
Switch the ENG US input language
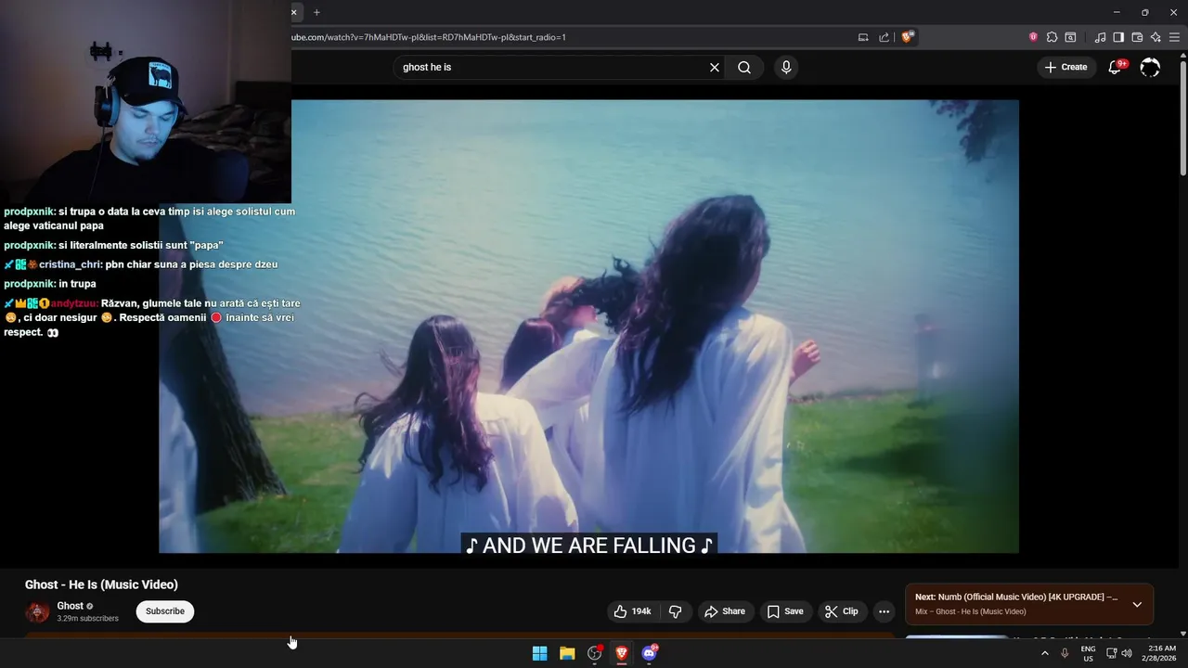pyautogui.click(x=1088, y=653)
